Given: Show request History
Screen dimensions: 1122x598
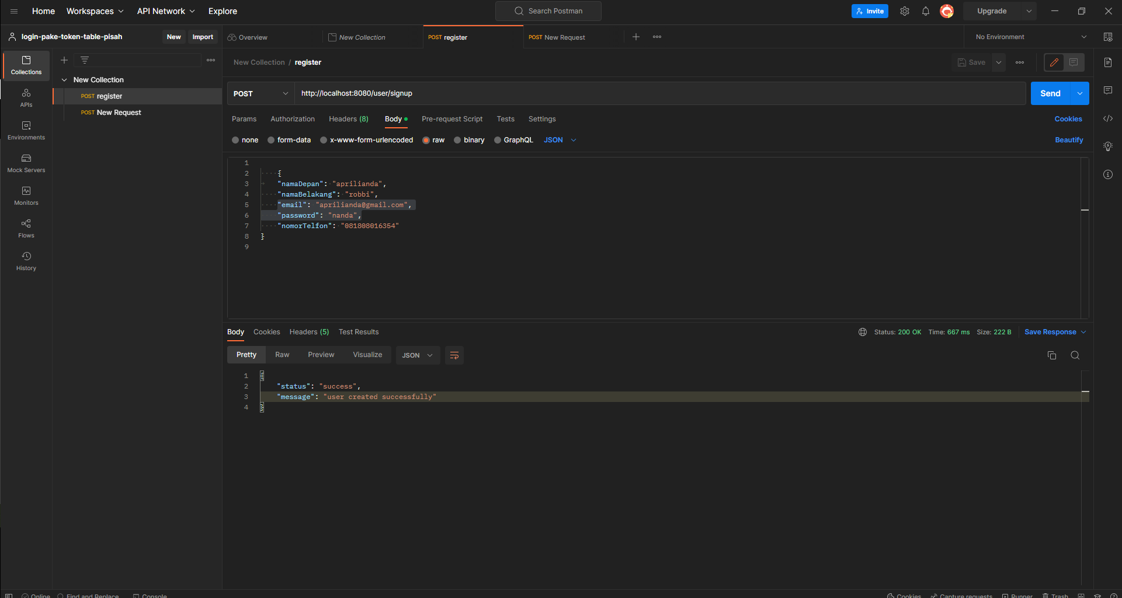Looking at the screenshot, I should tap(26, 261).
